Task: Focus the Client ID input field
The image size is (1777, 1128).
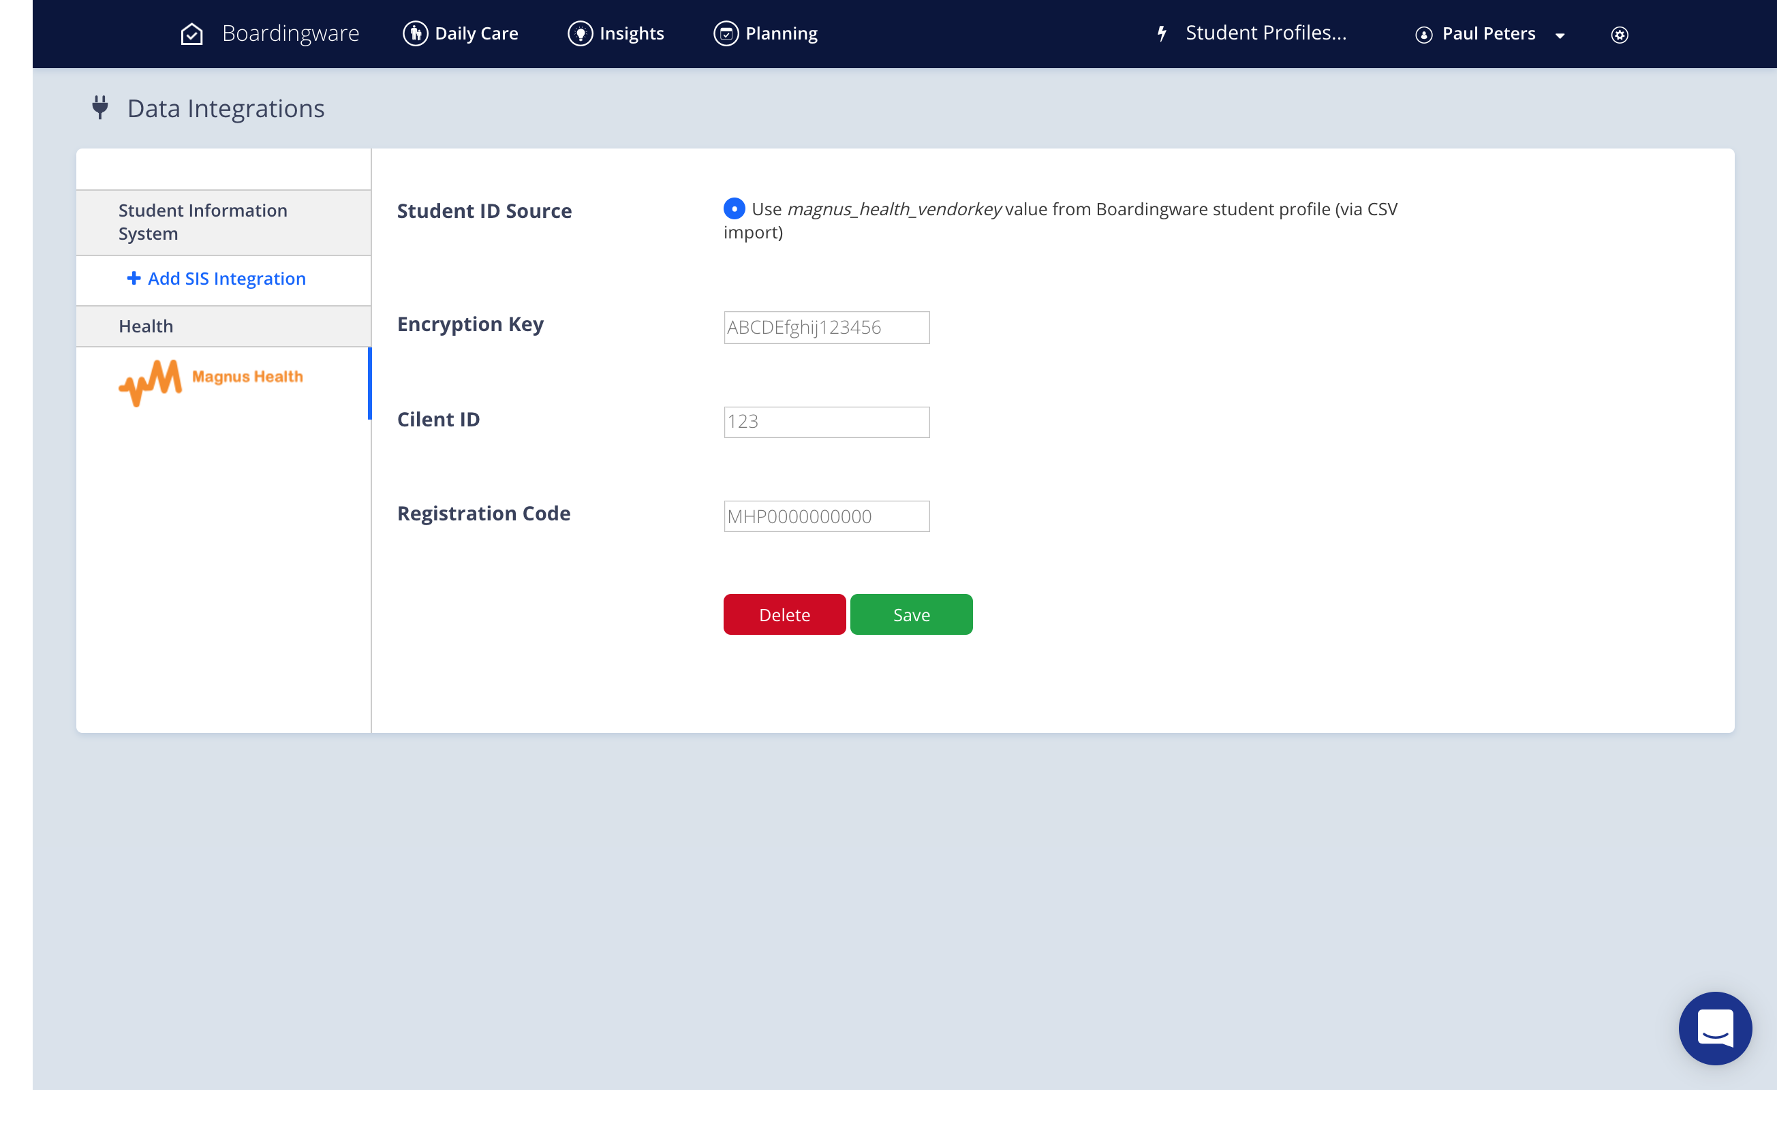Action: pos(826,422)
